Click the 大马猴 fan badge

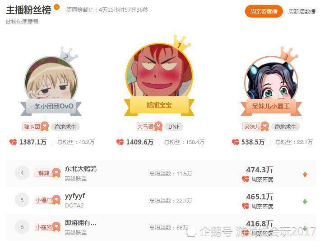pos(149,126)
